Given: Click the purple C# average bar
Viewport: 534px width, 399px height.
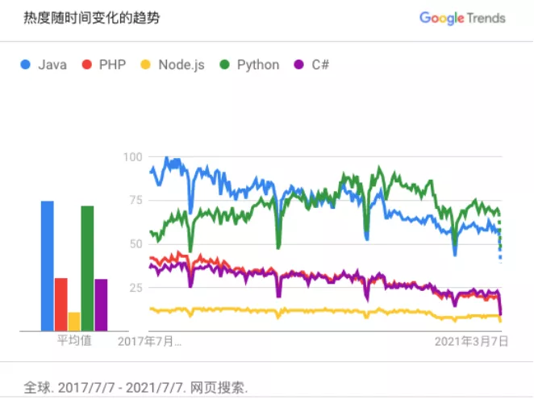Looking at the screenshot, I should click(x=101, y=305).
